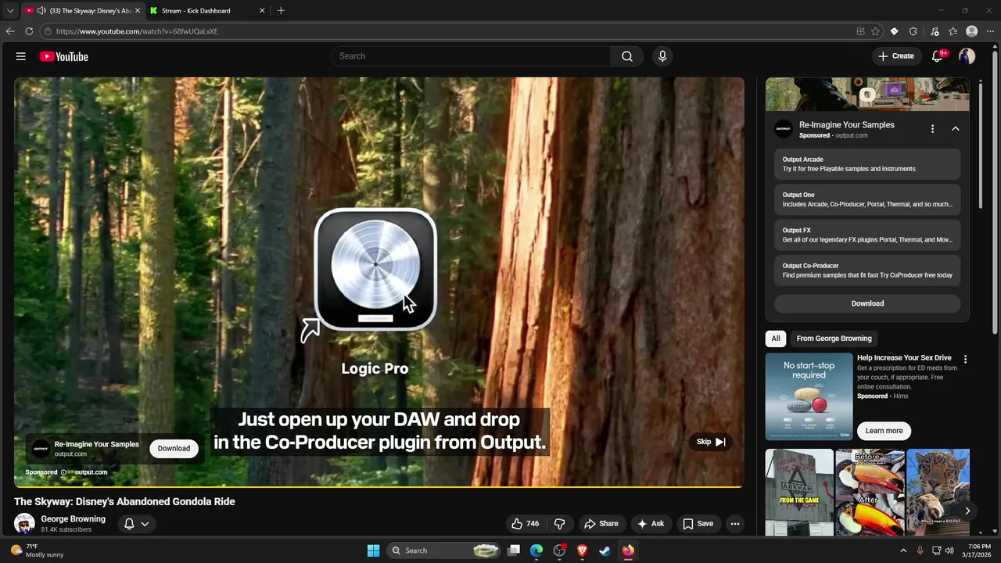The height and width of the screenshot is (563, 1001).
Task: Select the From George Browning chip
Action: click(834, 339)
